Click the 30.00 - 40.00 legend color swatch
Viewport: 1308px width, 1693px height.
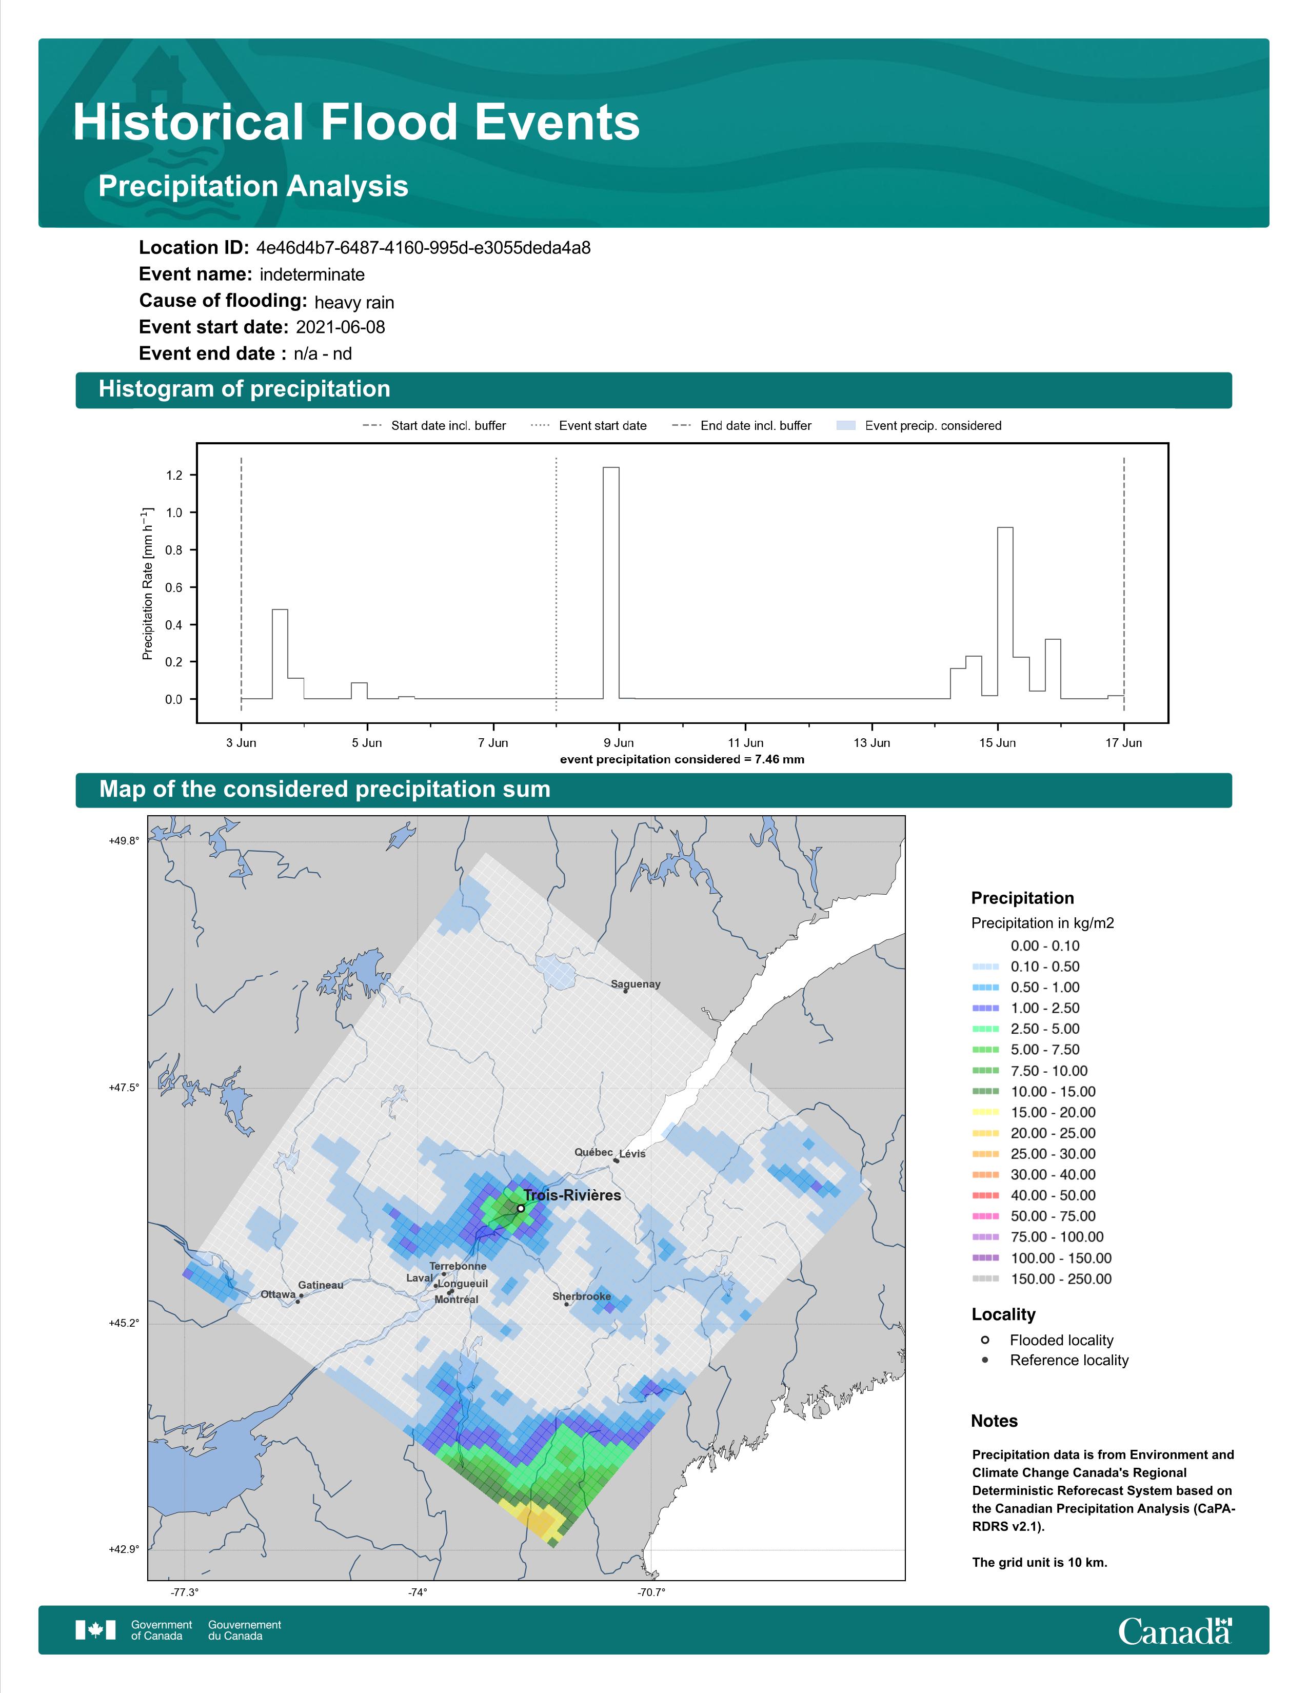(x=986, y=1175)
